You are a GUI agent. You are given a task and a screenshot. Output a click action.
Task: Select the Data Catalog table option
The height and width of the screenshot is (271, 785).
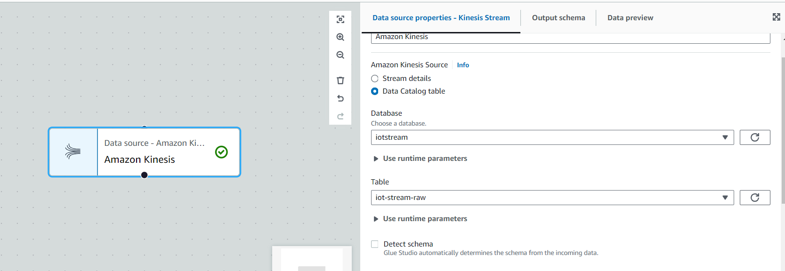(375, 91)
